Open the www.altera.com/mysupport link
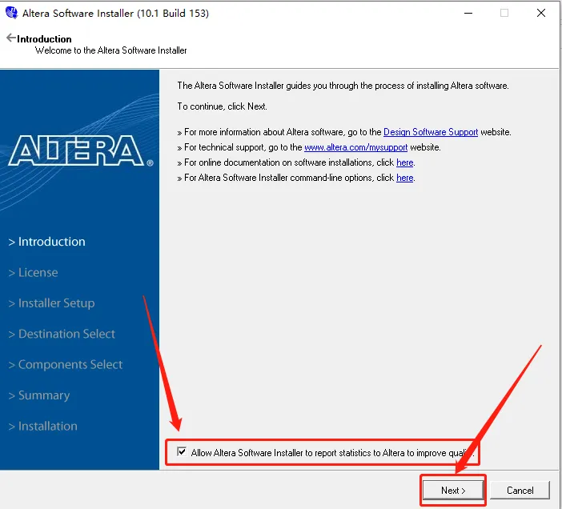562x509 pixels. (355, 147)
